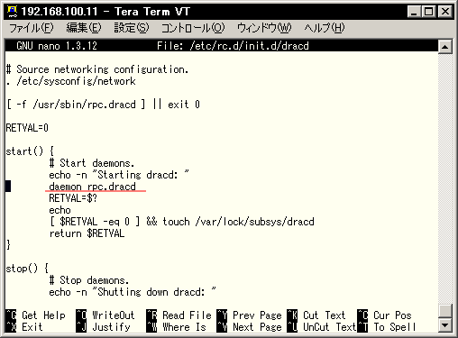Click the 'touch /var/lock/subsys/dracd' line

click(181, 222)
